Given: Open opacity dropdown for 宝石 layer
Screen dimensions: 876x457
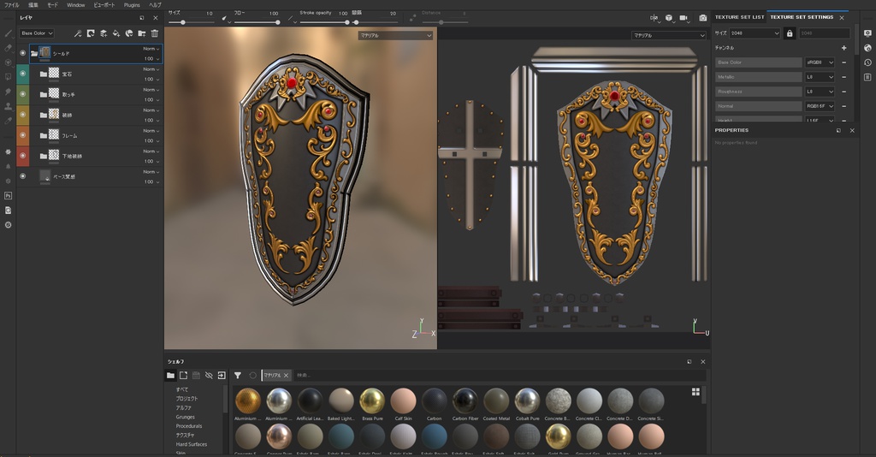Looking at the screenshot, I should coord(151,80).
